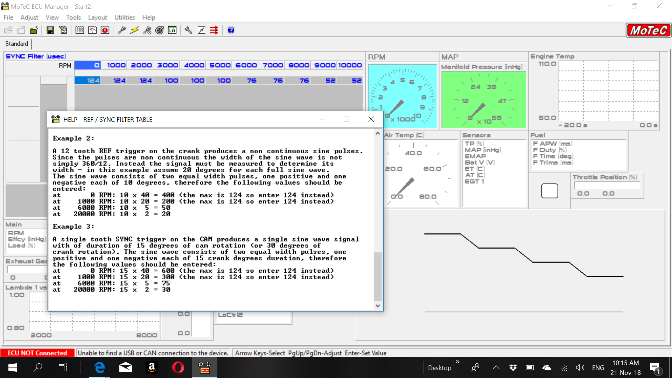Open the table view icon
672x378 pixels.
[80, 30]
